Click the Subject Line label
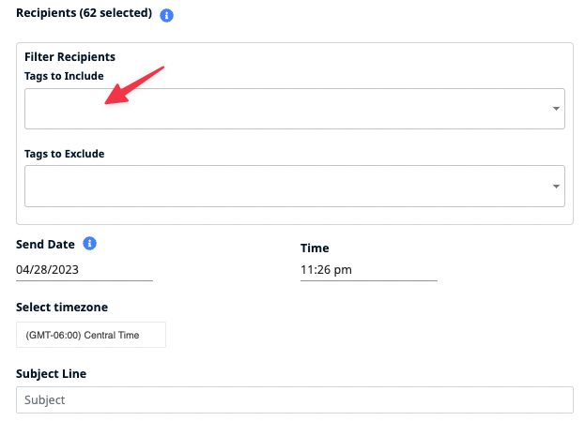Viewport: 585px width, 421px height. pos(51,374)
